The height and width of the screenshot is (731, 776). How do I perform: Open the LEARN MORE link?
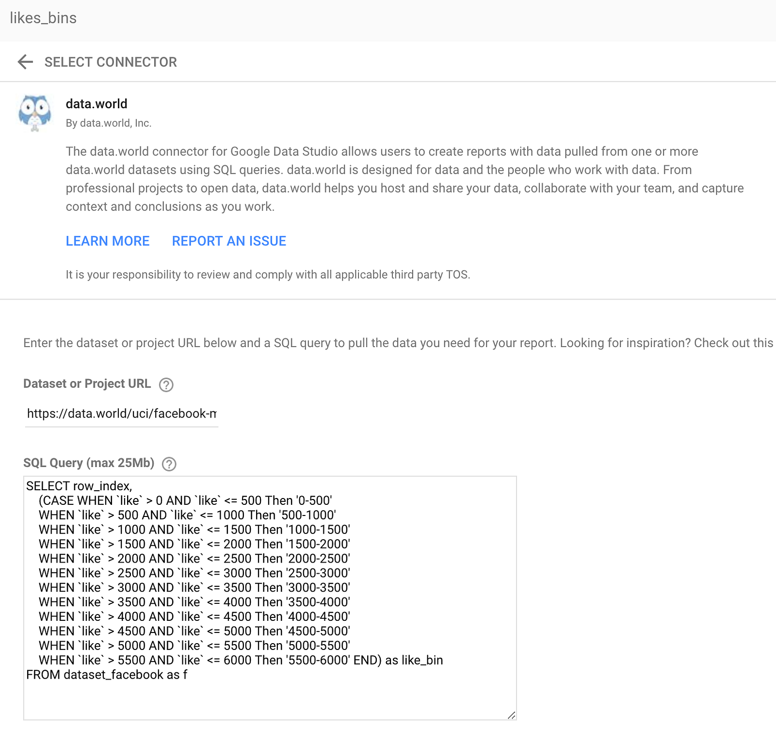click(x=108, y=241)
